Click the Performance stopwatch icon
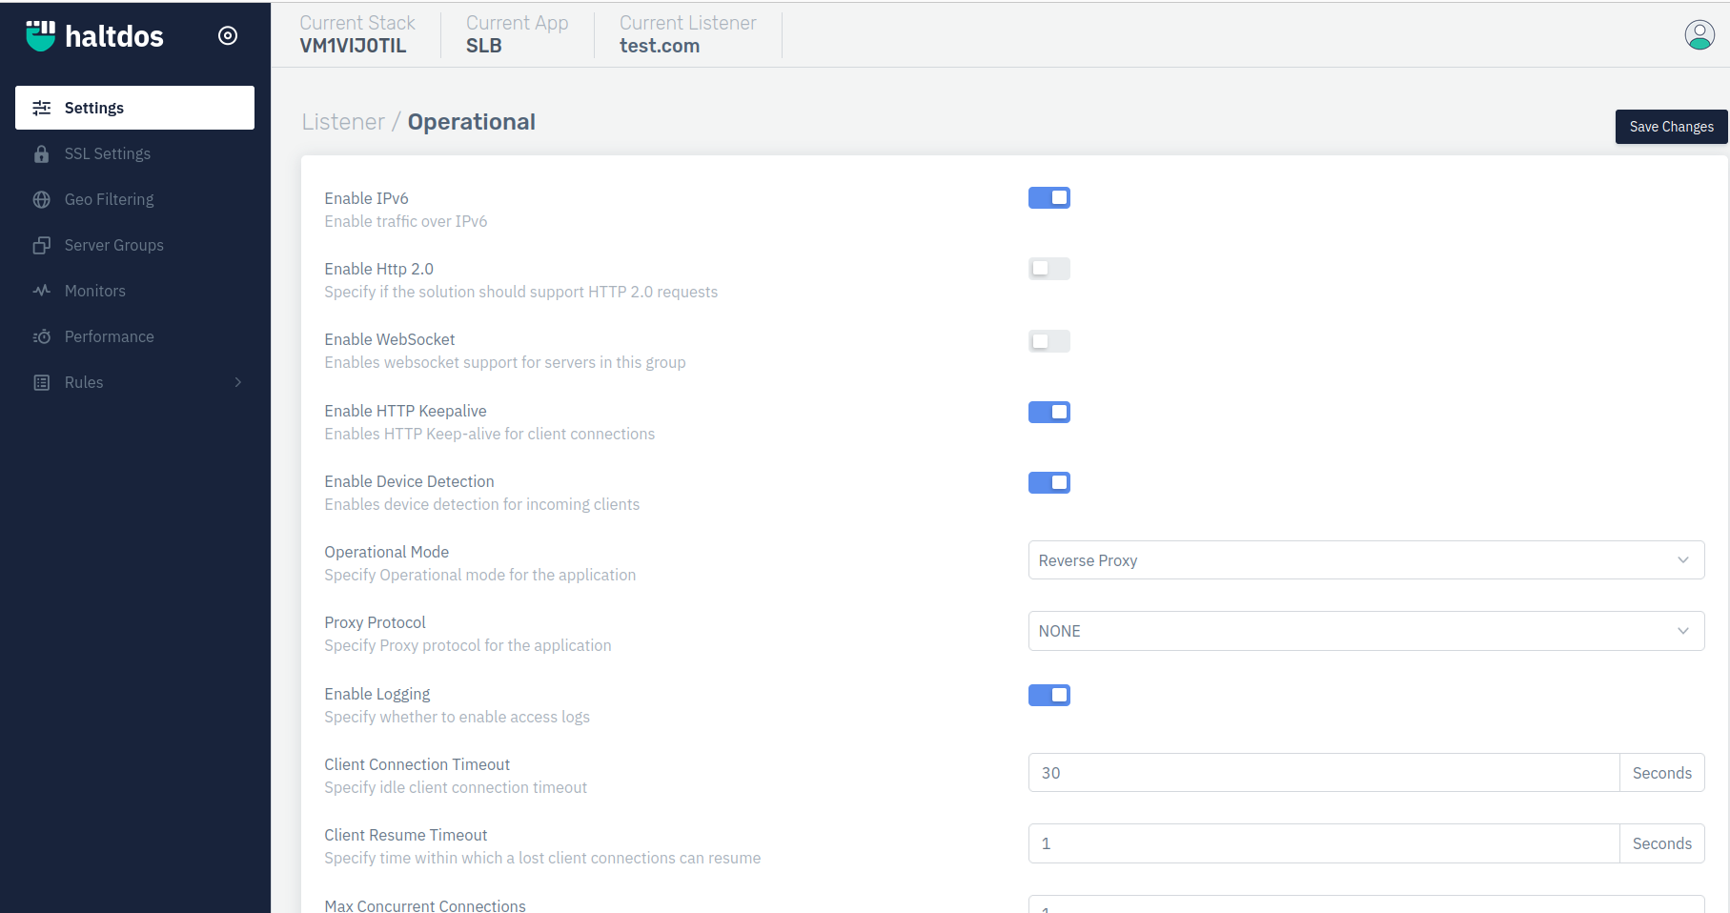Viewport: 1730px width, 913px height. click(x=42, y=336)
